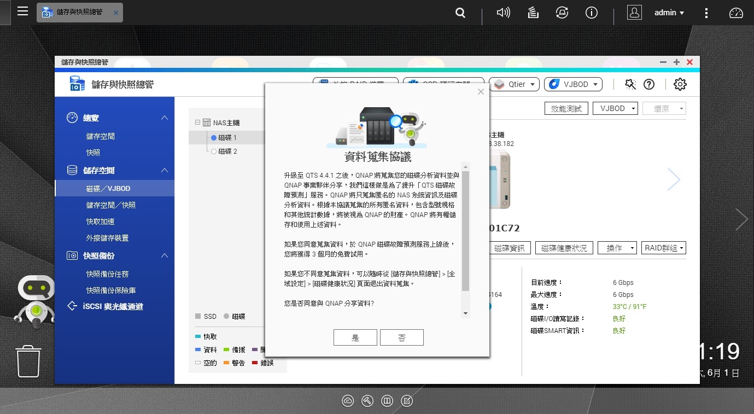Open the RAID群組 dropdown

tap(663, 248)
